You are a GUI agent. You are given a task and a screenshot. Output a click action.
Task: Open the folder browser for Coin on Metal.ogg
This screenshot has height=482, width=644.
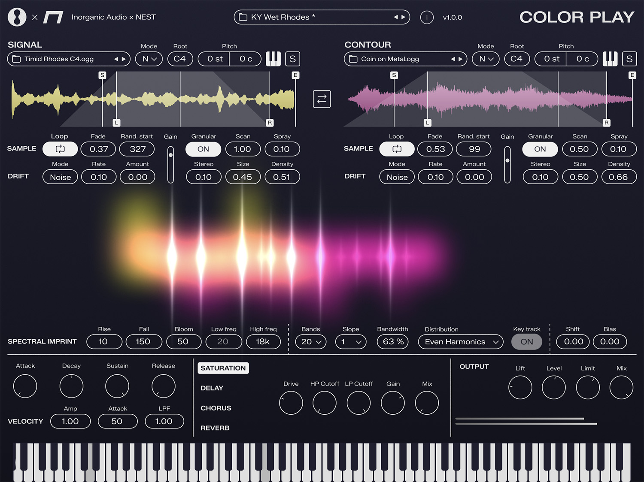[x=352, y=59]
